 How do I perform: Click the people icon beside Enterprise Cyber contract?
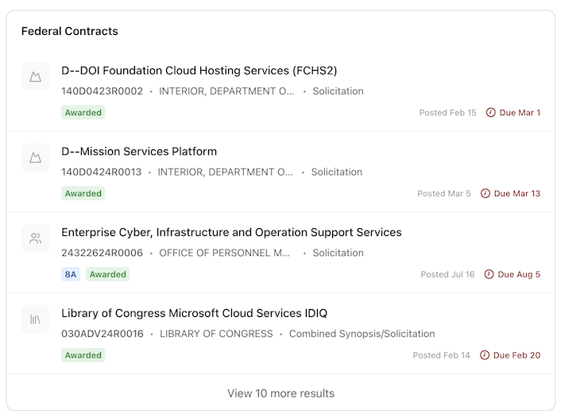click(35, 239)
